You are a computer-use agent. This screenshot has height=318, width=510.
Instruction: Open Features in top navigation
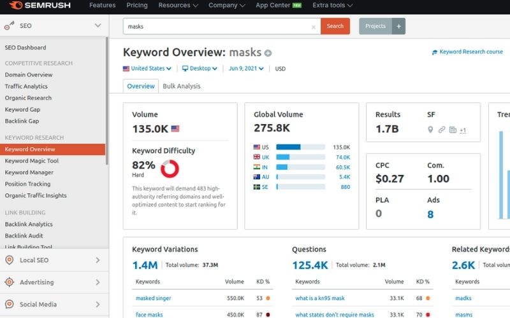pyautogui.click(x=102, y=6)
